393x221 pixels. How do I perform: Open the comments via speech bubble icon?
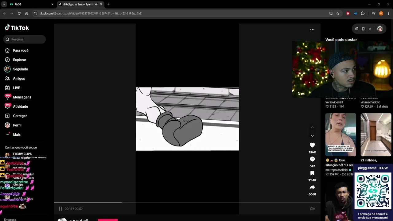[312, 159]
